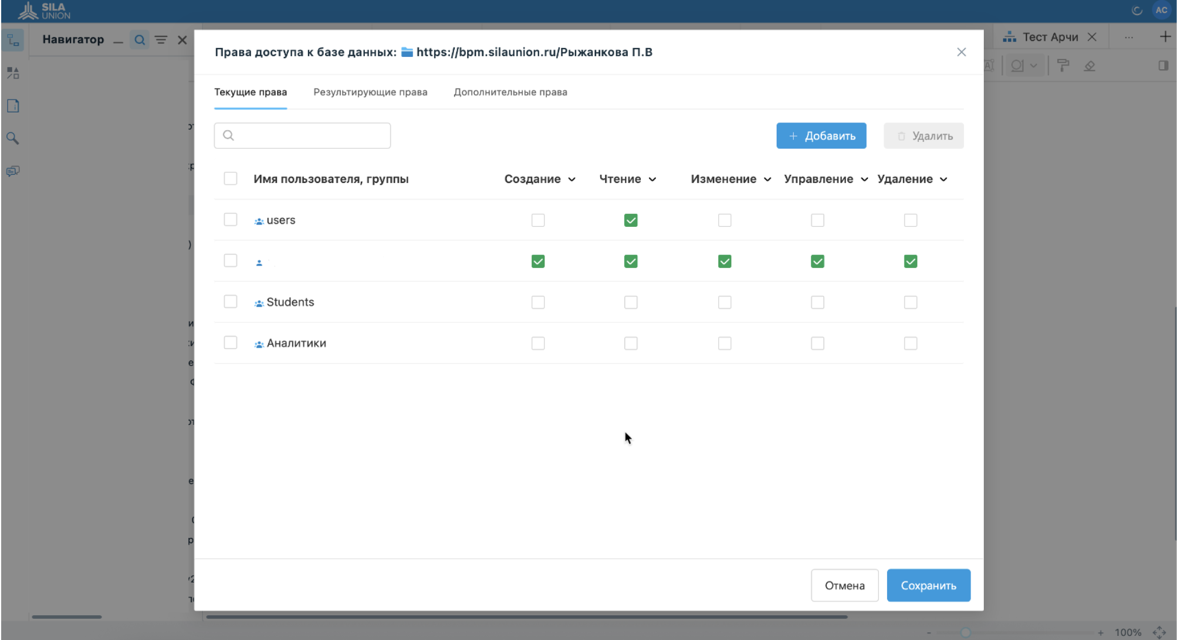Click the navigator filter lines icon

161,40
